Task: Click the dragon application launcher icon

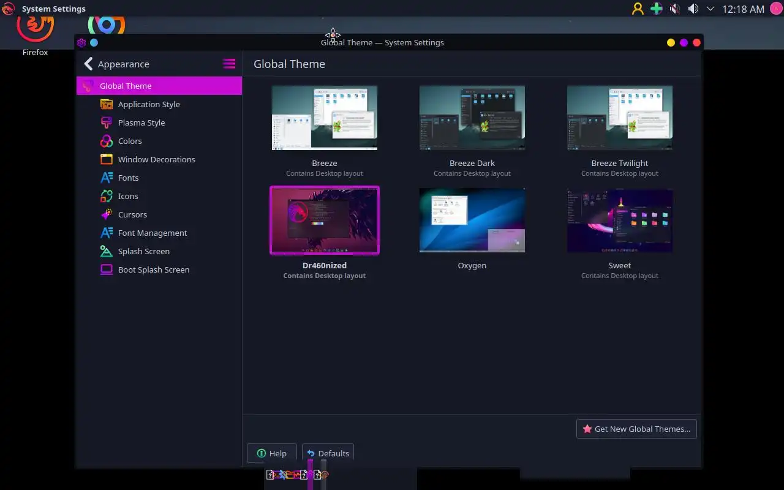Action: coord(8,9)
